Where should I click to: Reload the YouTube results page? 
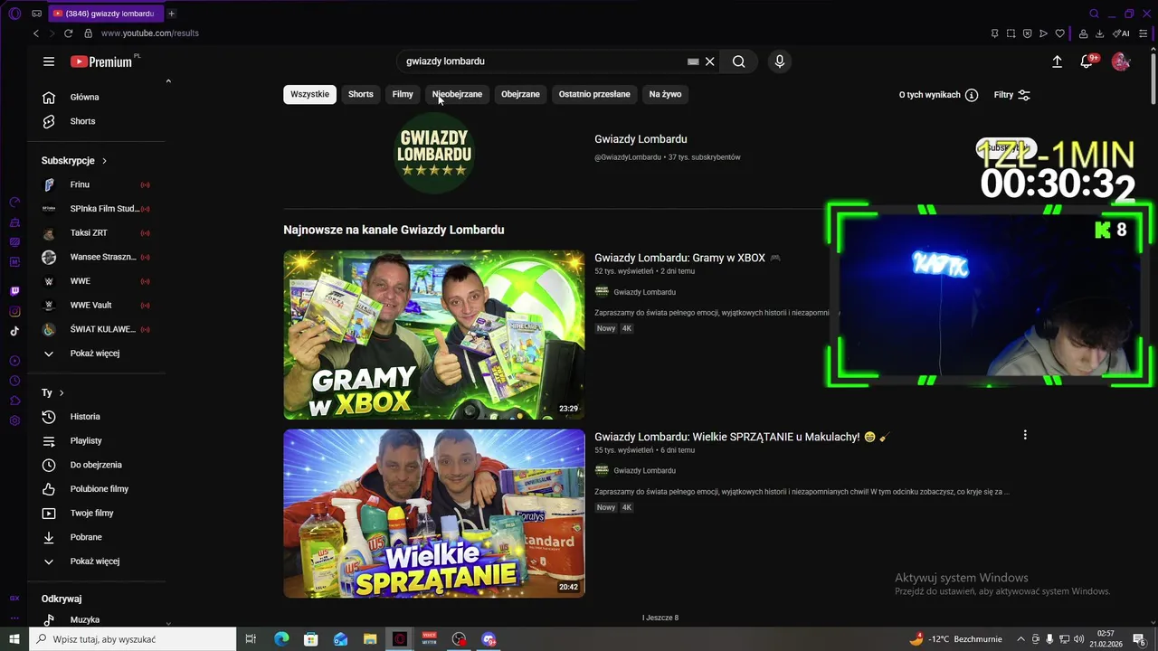click(68, 33)
